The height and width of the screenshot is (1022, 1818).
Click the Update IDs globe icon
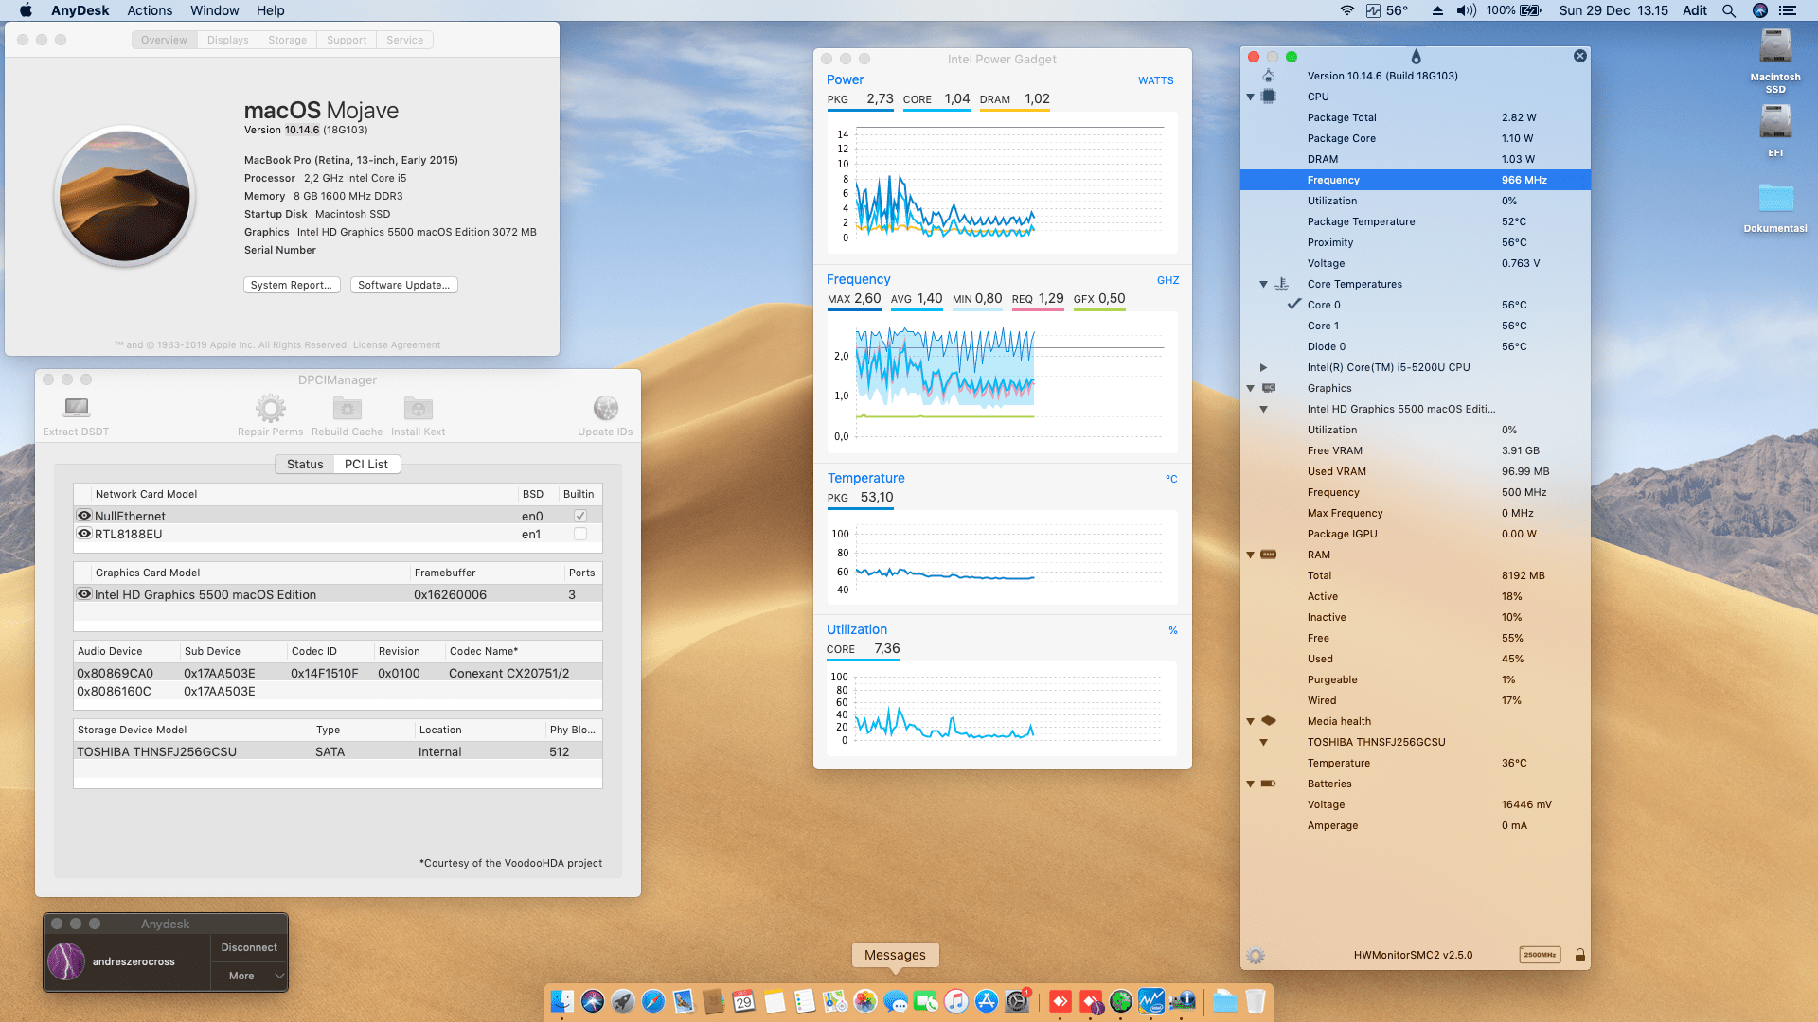[x=605, y=408]
